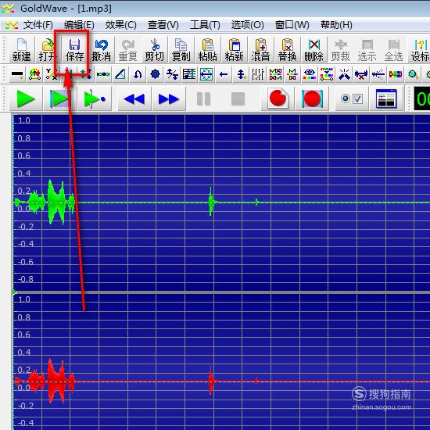The width and height of the screenshot is (430, 430).
Task: Rewind with blue double left arrows
Action: [134, 99]
